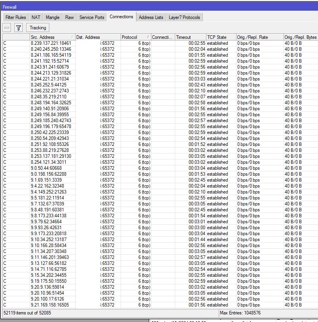Select row with source 8.249.196.179:65478

point(160,126)
